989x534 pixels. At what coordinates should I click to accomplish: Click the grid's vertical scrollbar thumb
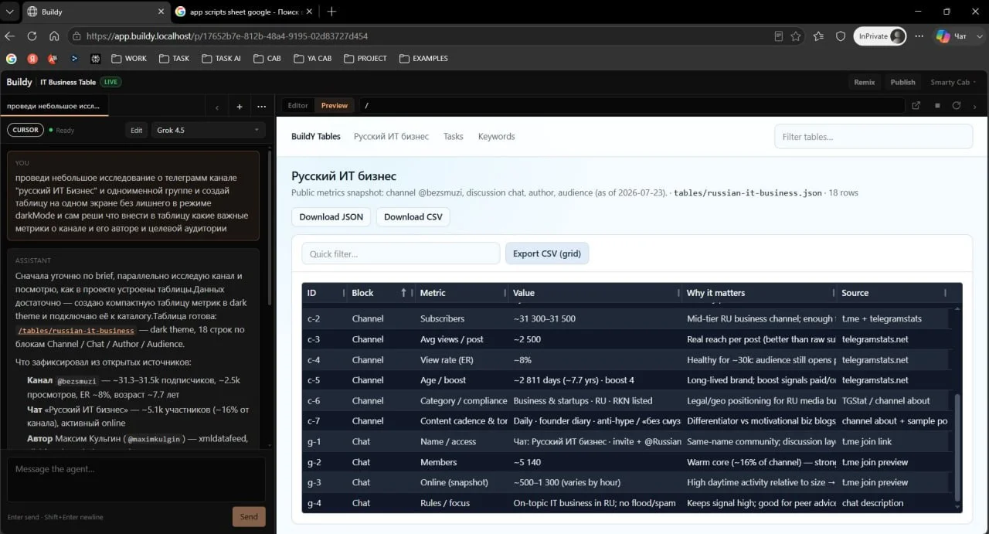[x=958, y=447]
